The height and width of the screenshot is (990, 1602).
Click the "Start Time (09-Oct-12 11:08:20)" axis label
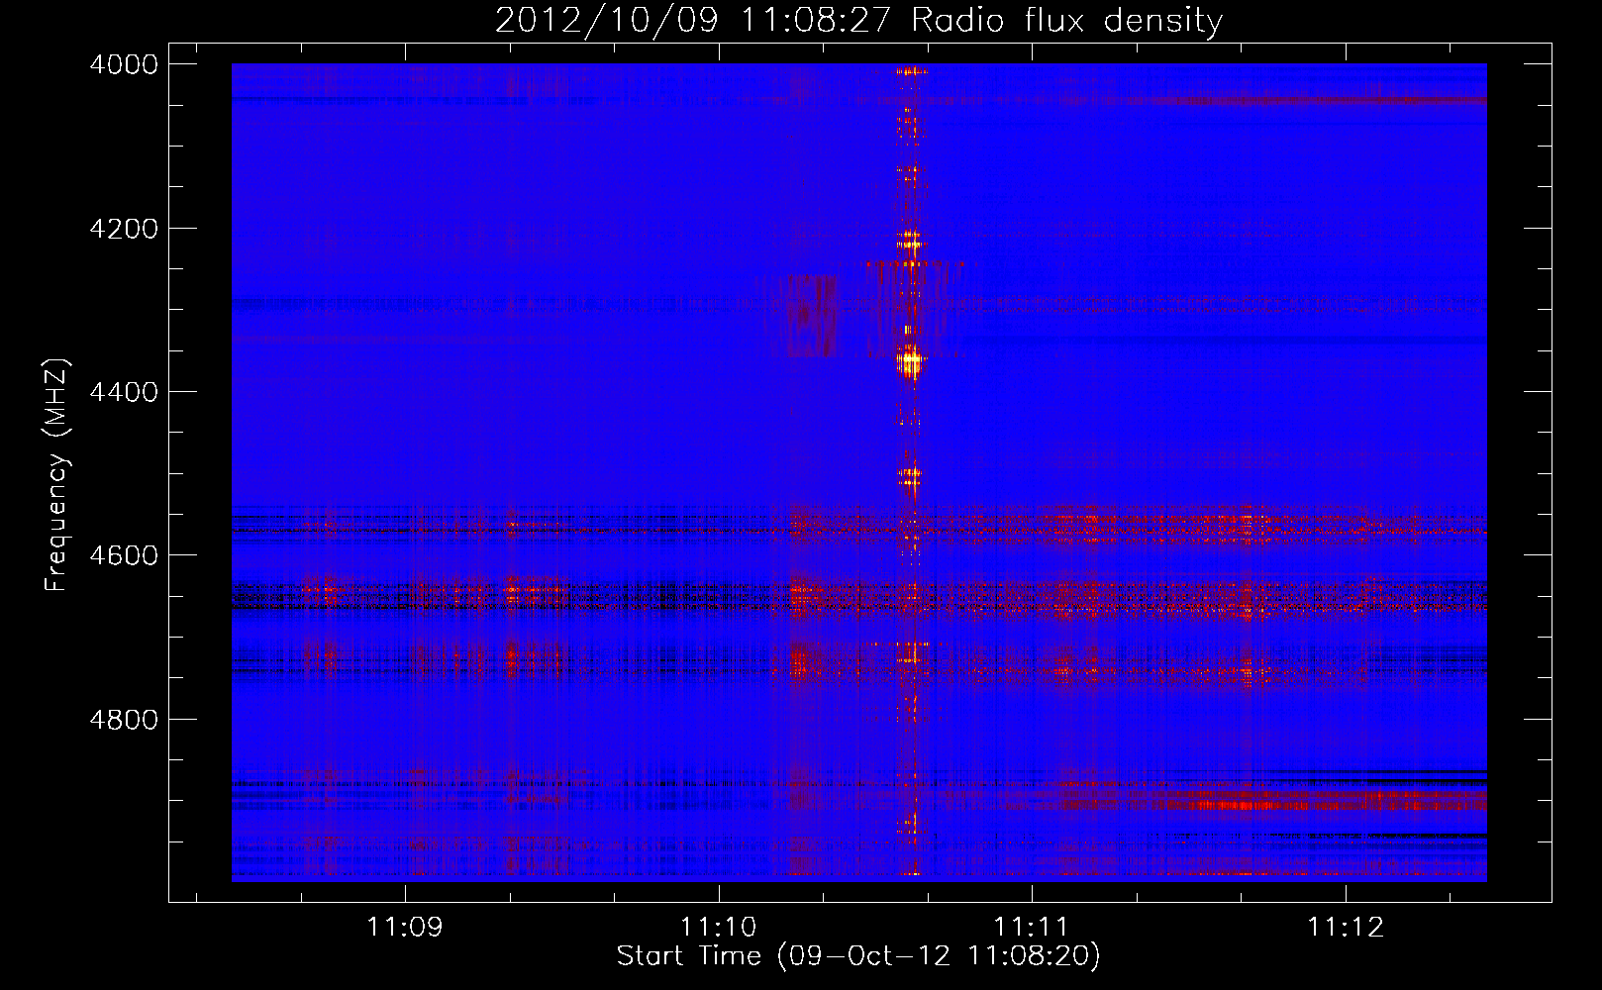858,956
